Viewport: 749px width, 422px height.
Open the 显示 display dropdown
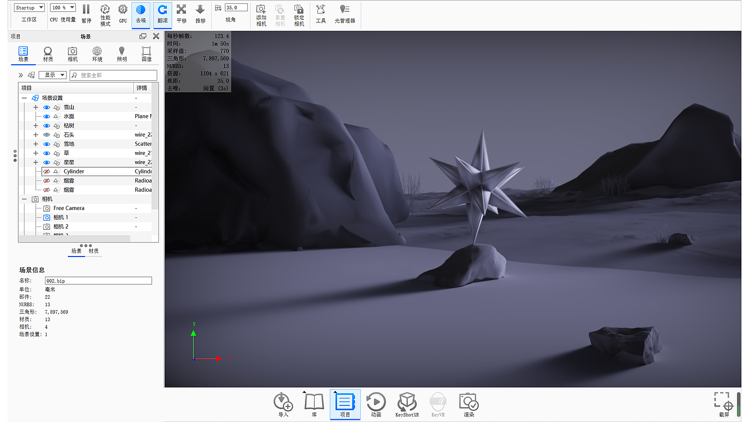[x=52, y=76]
